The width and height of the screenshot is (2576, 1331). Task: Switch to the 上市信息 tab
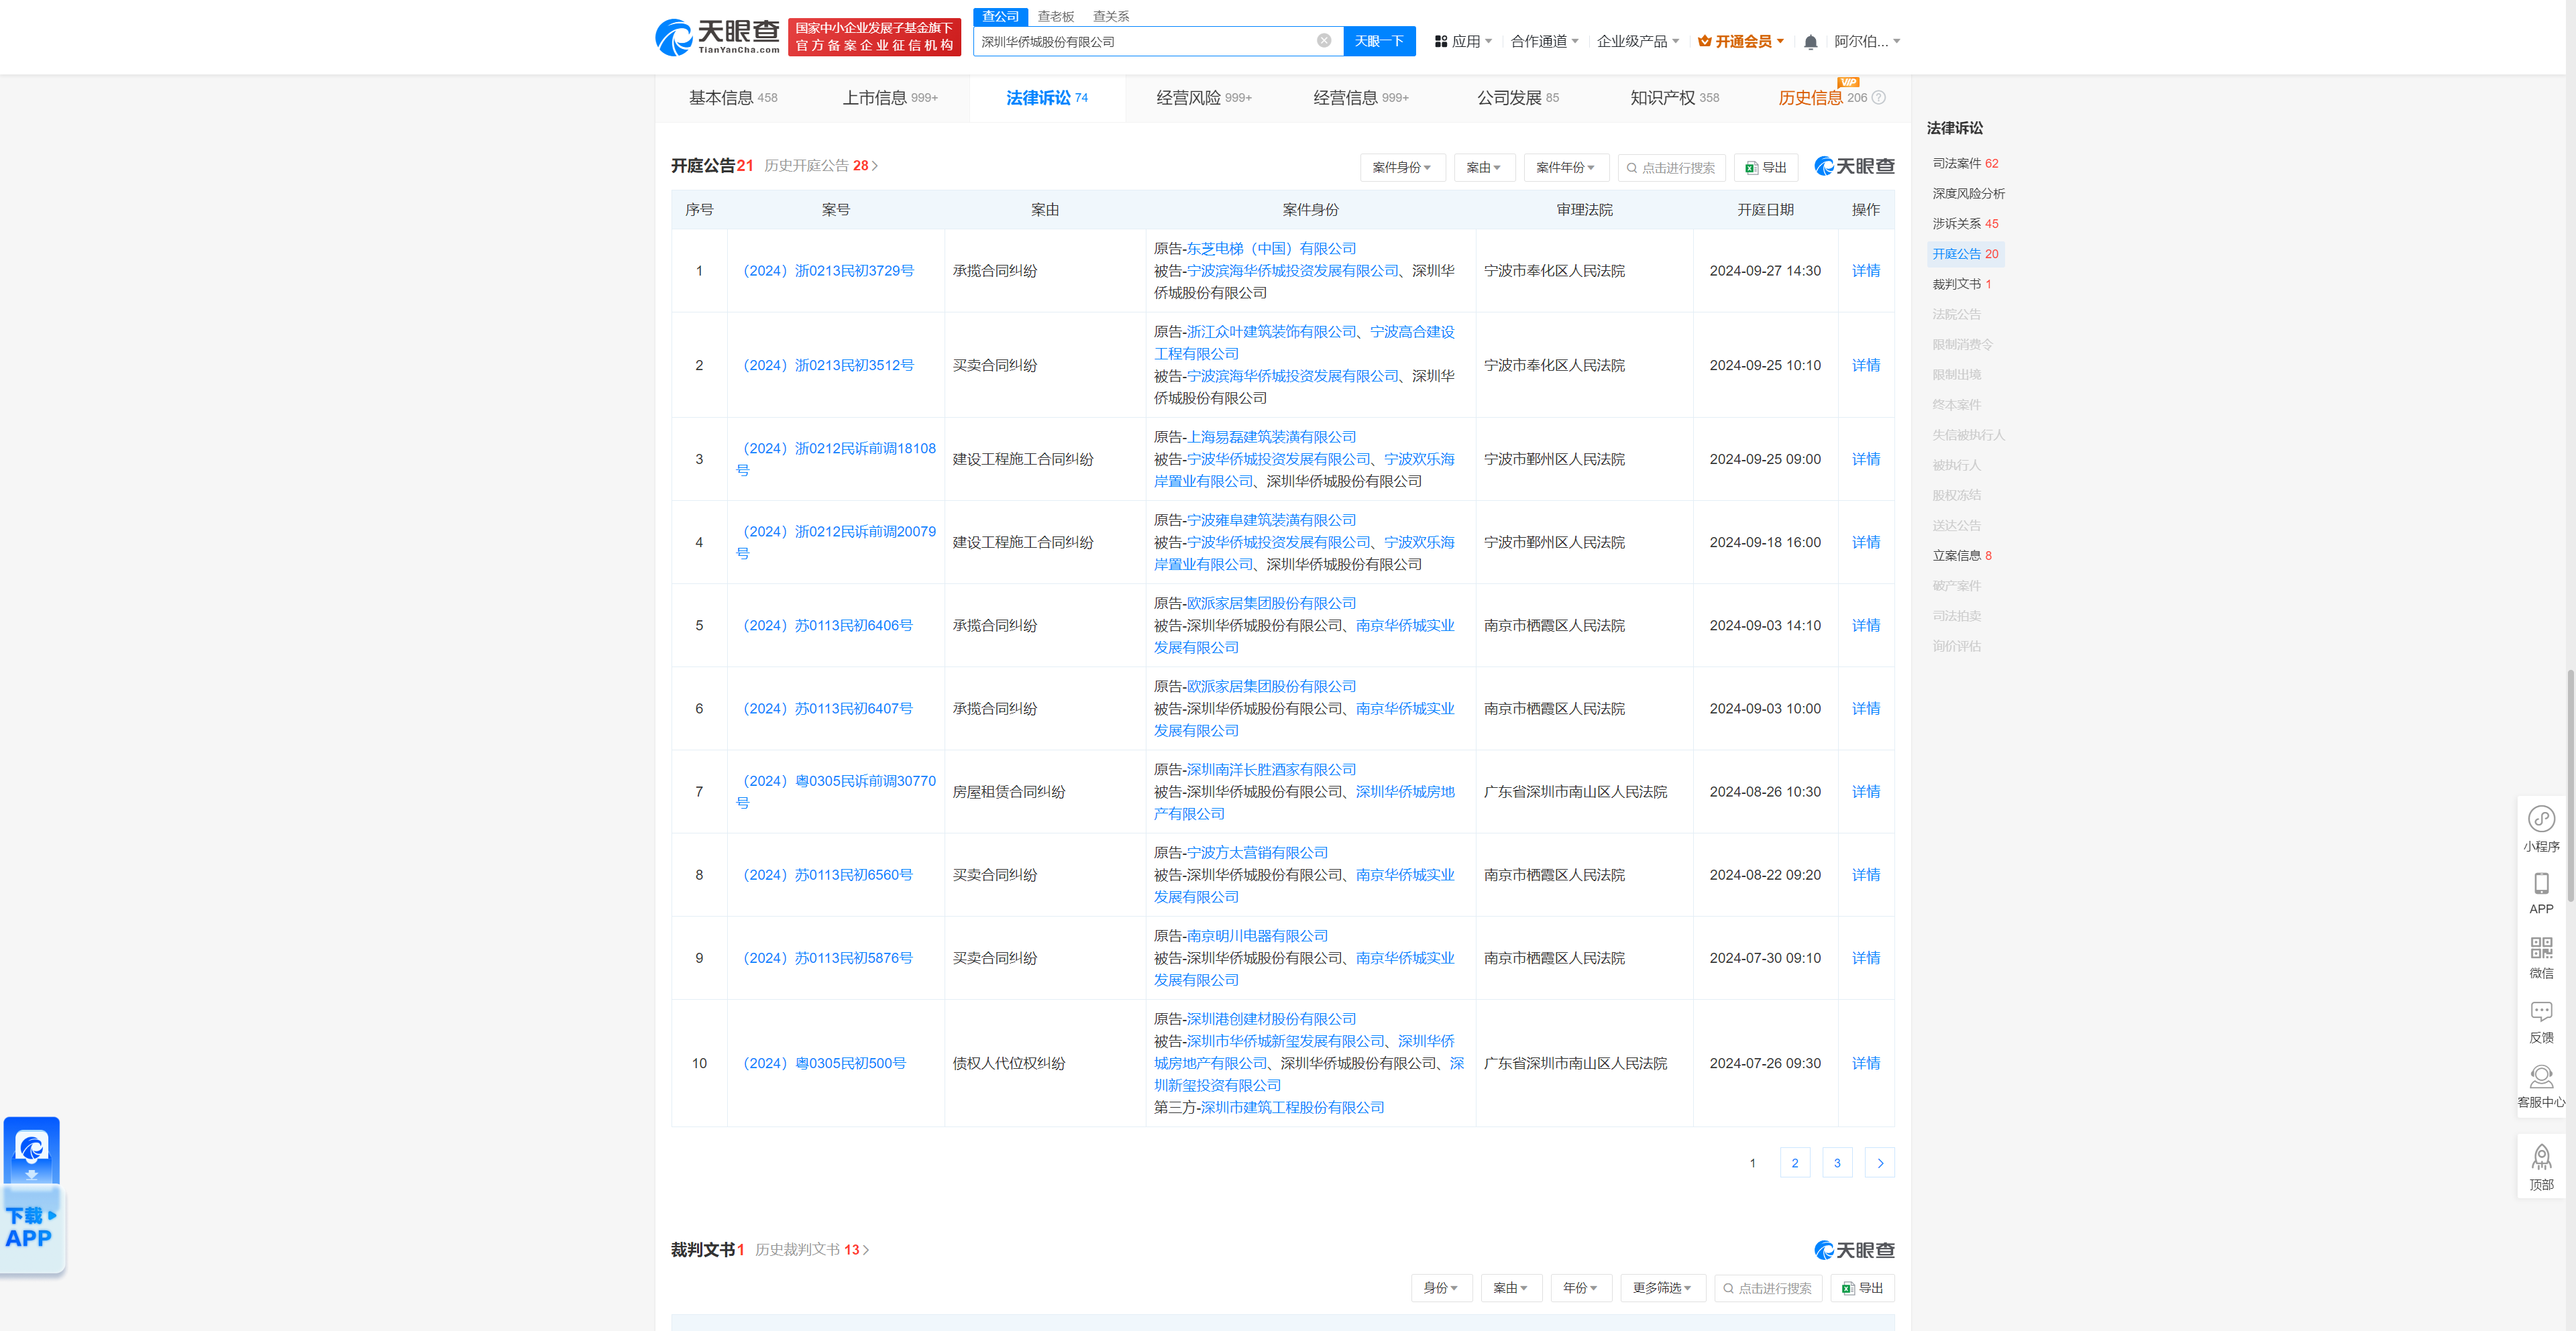890,98
